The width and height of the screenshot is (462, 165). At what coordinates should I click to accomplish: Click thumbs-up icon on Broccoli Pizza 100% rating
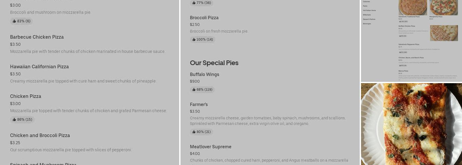(x=194, y=40)
